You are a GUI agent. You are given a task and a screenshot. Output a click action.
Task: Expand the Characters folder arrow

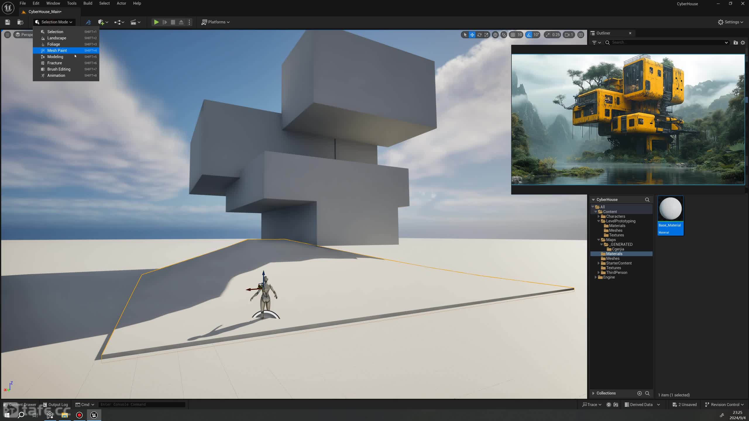click(599, 216)
